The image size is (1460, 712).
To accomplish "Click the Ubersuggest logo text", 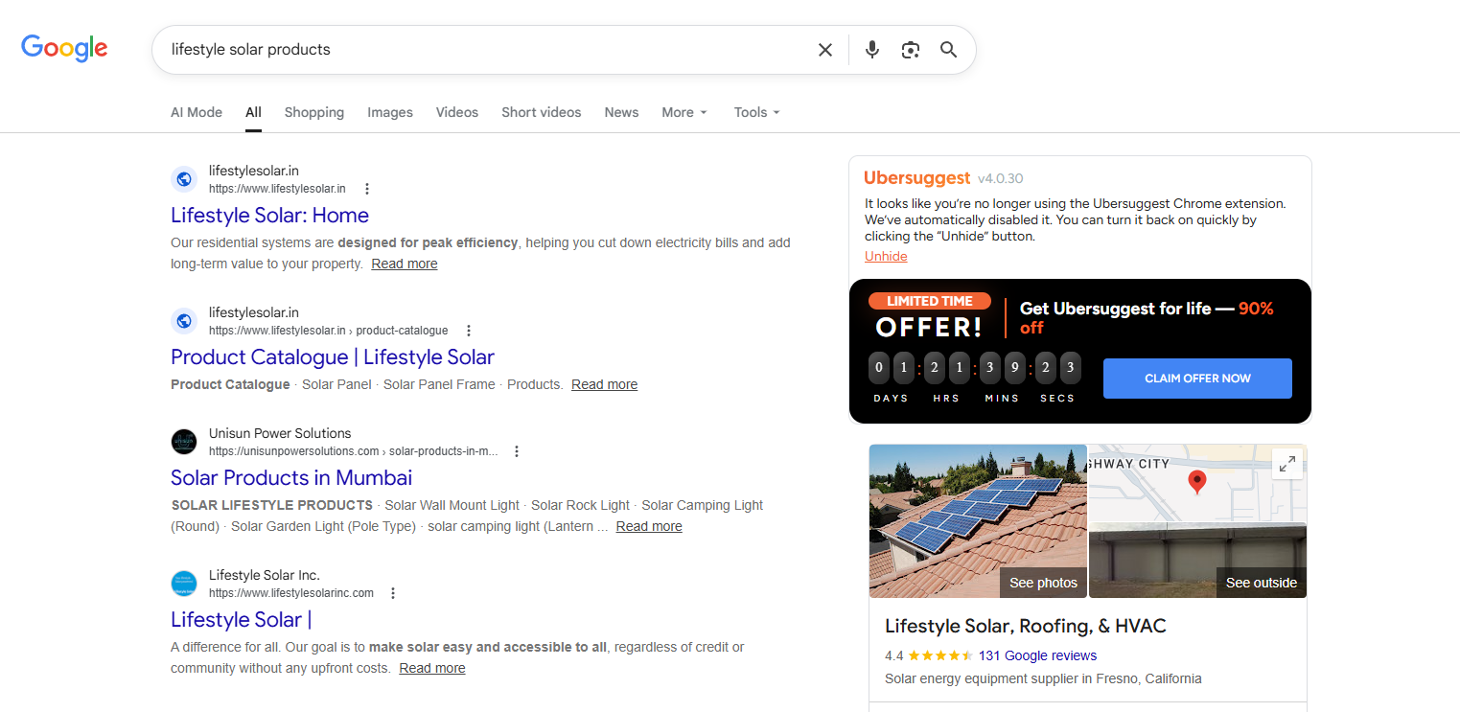I will pos(916,177).
